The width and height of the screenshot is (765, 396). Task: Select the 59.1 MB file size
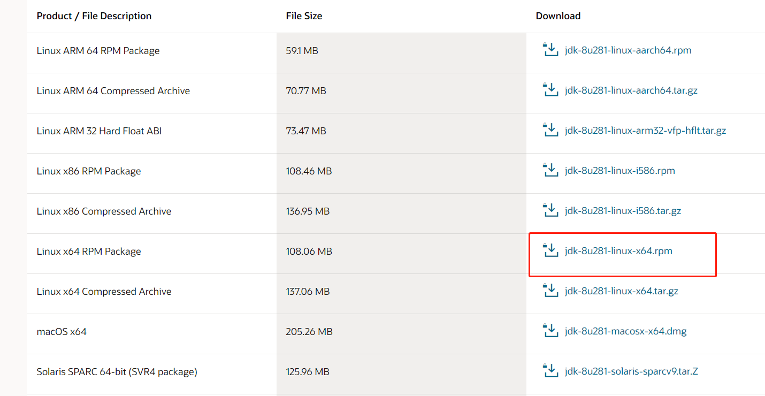(302, 51)
